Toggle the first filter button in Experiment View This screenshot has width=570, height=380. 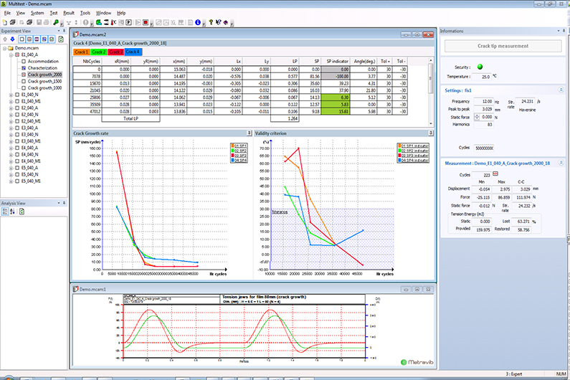[22, 39]
